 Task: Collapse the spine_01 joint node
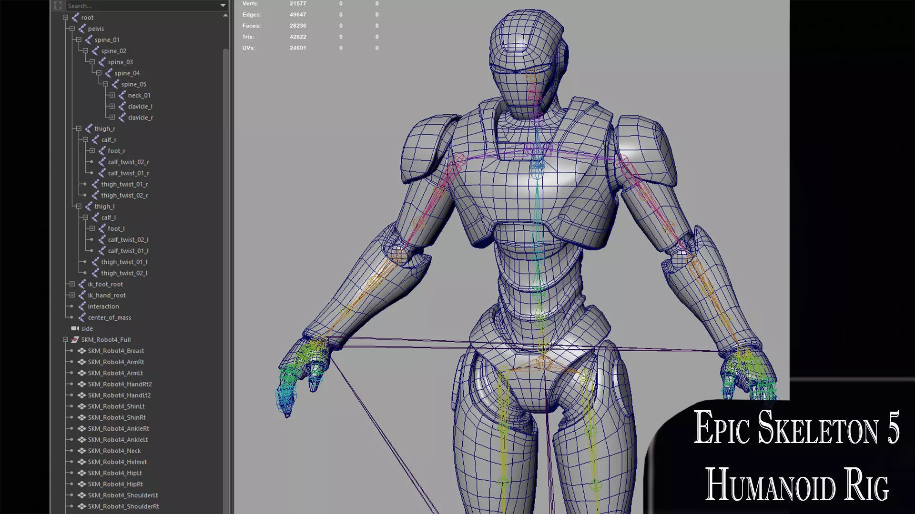tap(79, 40)
